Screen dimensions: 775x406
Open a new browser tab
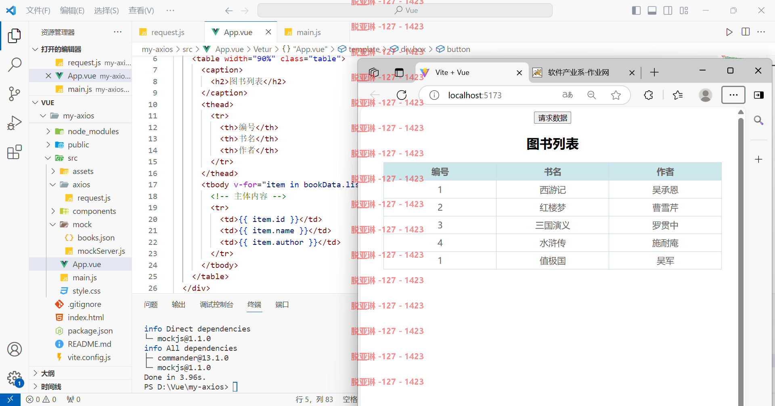coord(654,72)
